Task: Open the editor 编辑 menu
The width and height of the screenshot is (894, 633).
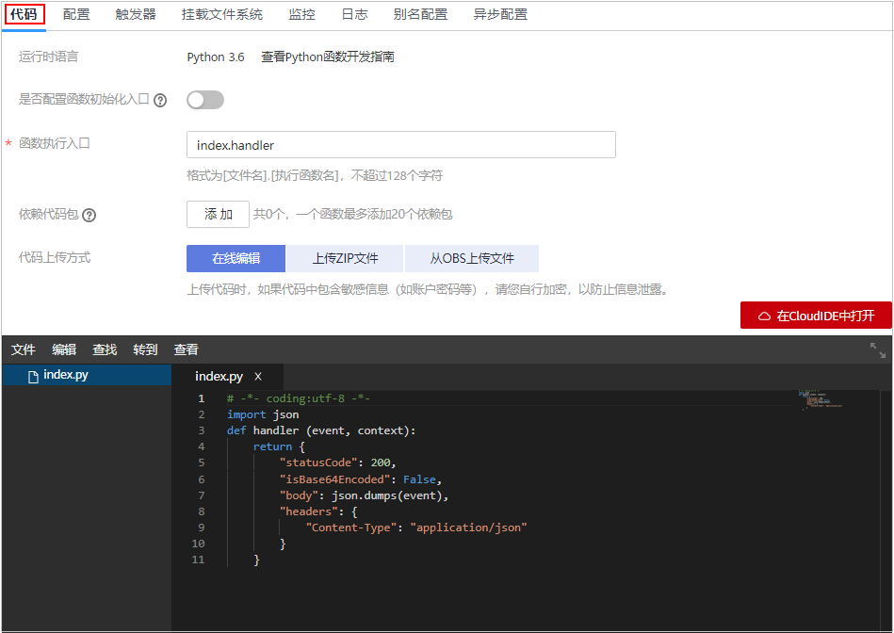Action: (64, 349)
